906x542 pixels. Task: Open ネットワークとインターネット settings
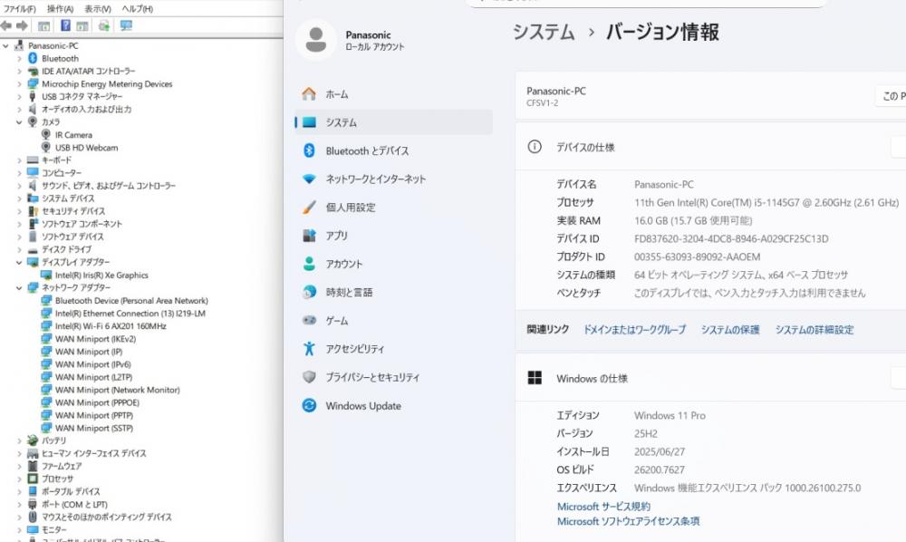click(393, 179)
